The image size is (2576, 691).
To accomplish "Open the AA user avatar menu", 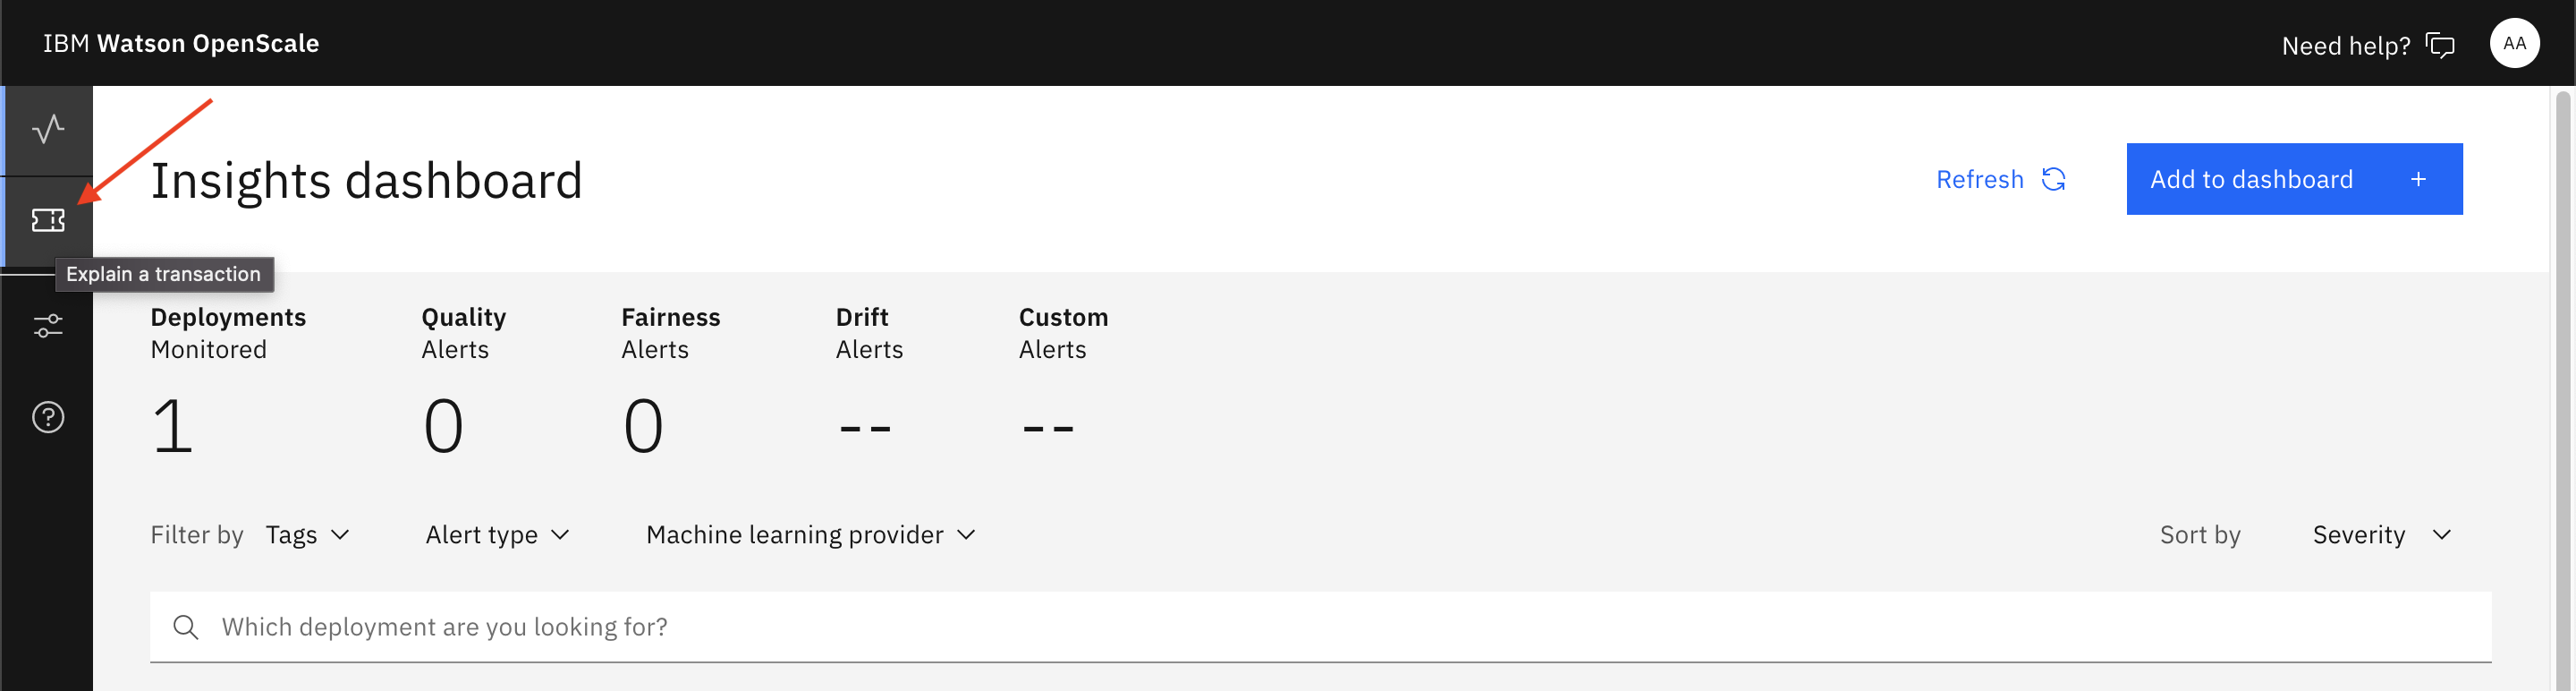I will 2514,43.
